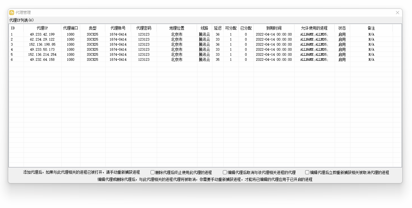Click the 2022-04-14 00:00:00 expiry cell in row 3

tap(274, 44)
